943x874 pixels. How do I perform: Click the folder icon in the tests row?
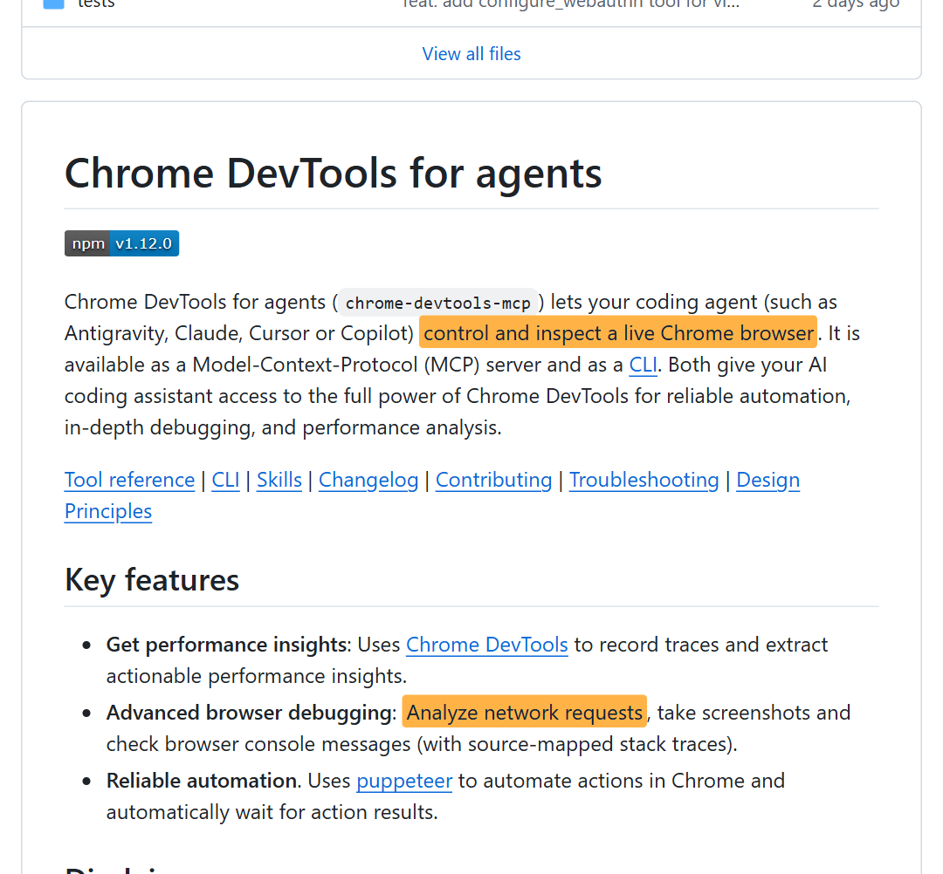[53, 3]
